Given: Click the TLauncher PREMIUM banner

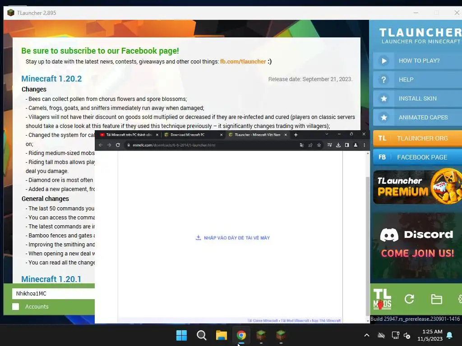Looking at the screenshot, I should [x=417, y=187].
